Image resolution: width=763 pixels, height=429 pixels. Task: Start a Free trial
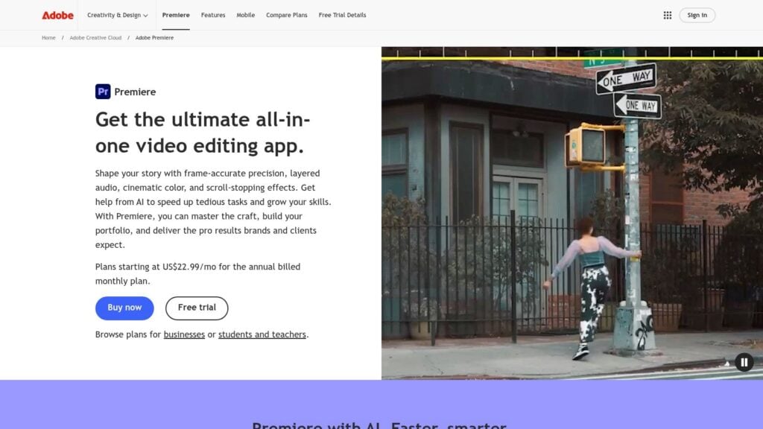pos(196,308)
